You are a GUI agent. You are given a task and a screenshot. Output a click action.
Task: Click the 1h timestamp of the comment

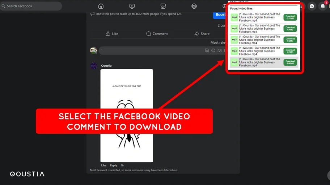pyautogui.click(x=122, y=165)
